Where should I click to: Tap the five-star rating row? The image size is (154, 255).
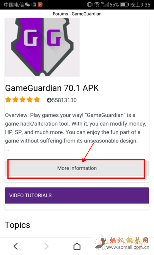coord(22,100)
